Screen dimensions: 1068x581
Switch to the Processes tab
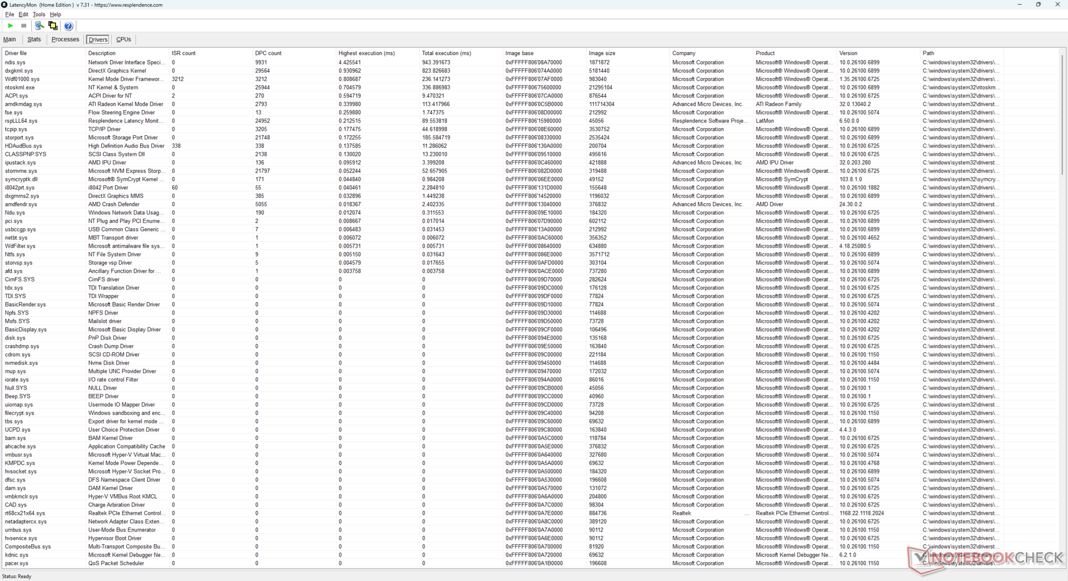pyautogui.click(x=65, y=40)
